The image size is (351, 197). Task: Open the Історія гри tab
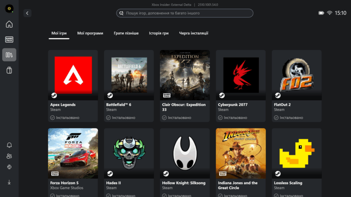158,33
